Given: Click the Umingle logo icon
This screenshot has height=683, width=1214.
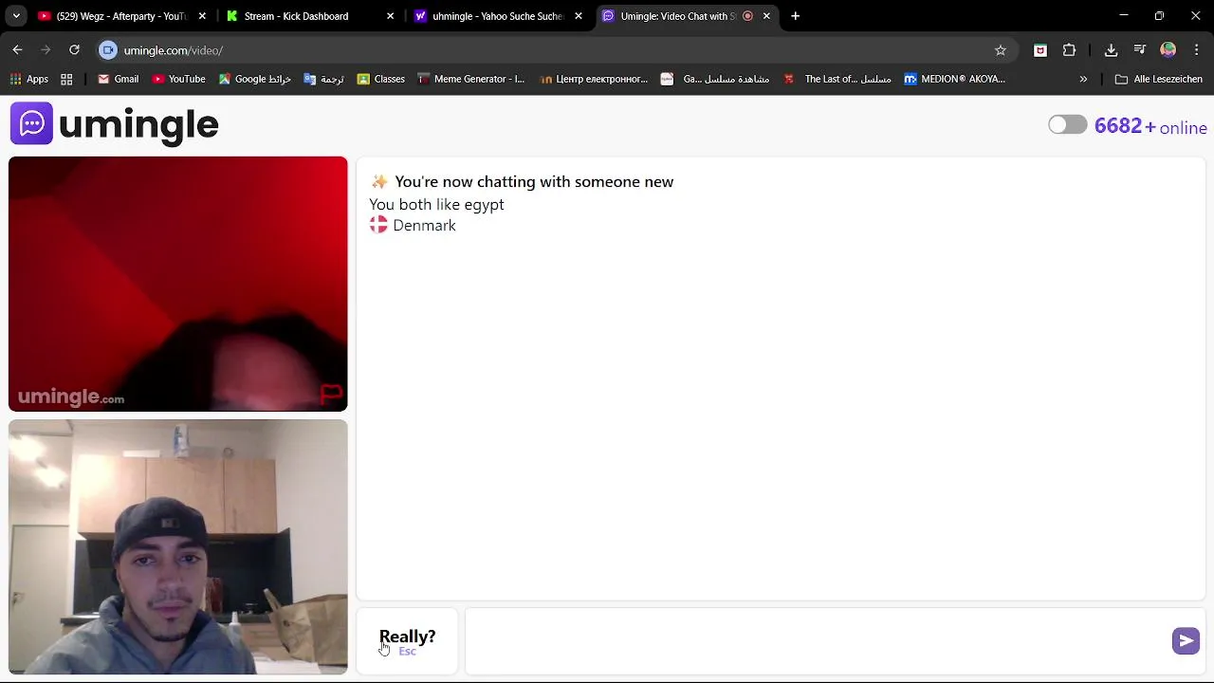Looking at the screenshot, I should (x=31, y=123).
